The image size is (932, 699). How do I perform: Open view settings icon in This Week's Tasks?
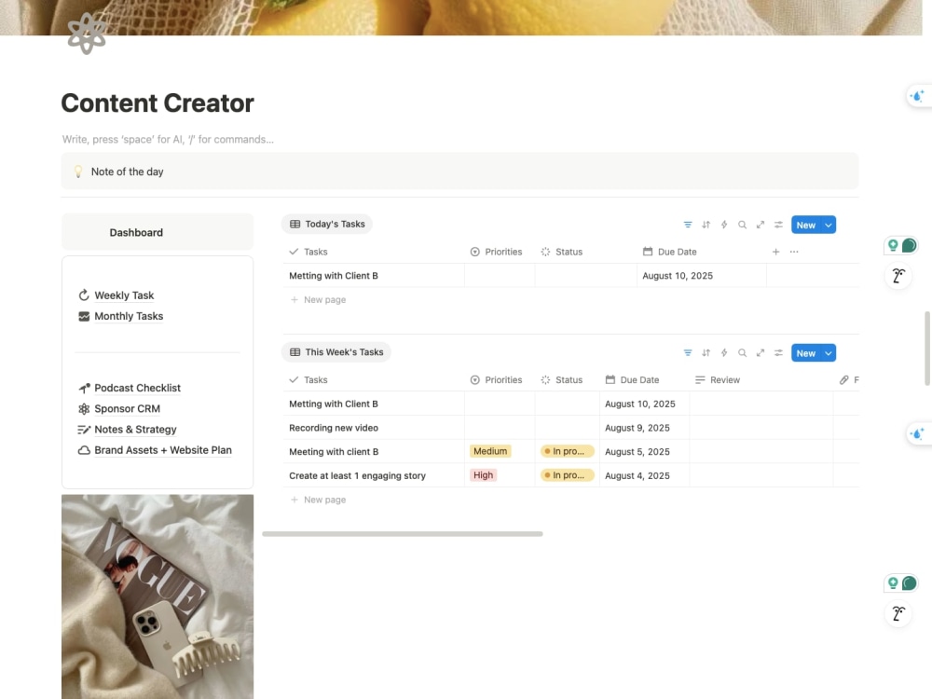pyautogui.click(x=778, y=353)
